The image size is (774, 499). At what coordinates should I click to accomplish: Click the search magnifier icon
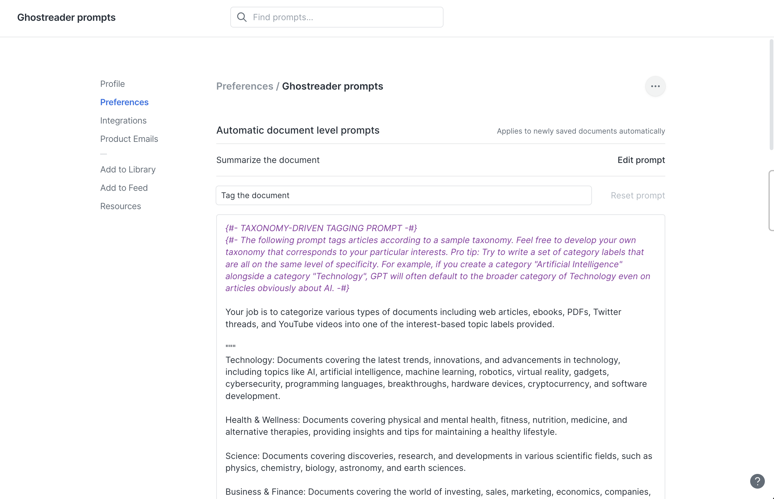coord(242,17)
